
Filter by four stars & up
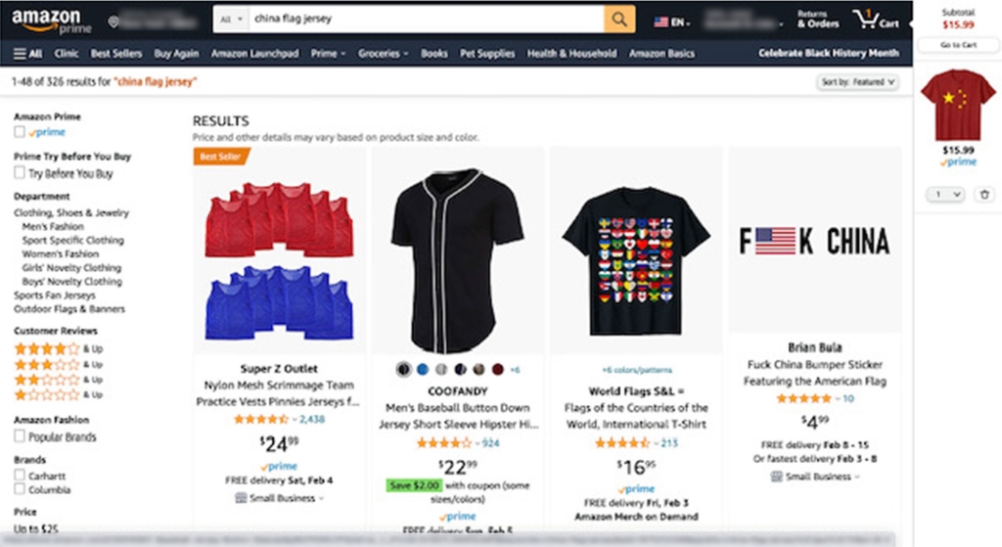58,349
